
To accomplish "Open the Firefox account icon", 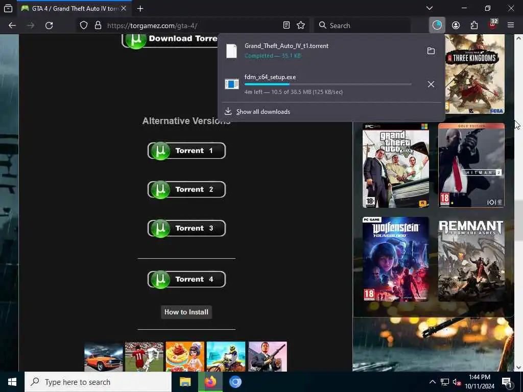I will (456, 26).
